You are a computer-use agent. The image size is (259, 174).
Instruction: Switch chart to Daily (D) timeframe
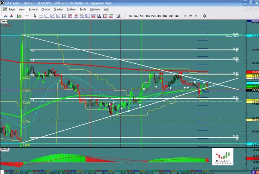(184, 16)
